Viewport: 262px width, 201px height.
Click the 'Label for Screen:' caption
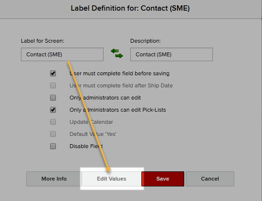(x=42, y=41)
